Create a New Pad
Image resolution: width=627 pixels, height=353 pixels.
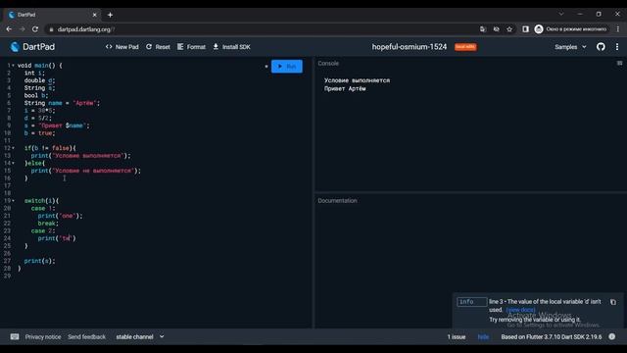pos(121,47)
